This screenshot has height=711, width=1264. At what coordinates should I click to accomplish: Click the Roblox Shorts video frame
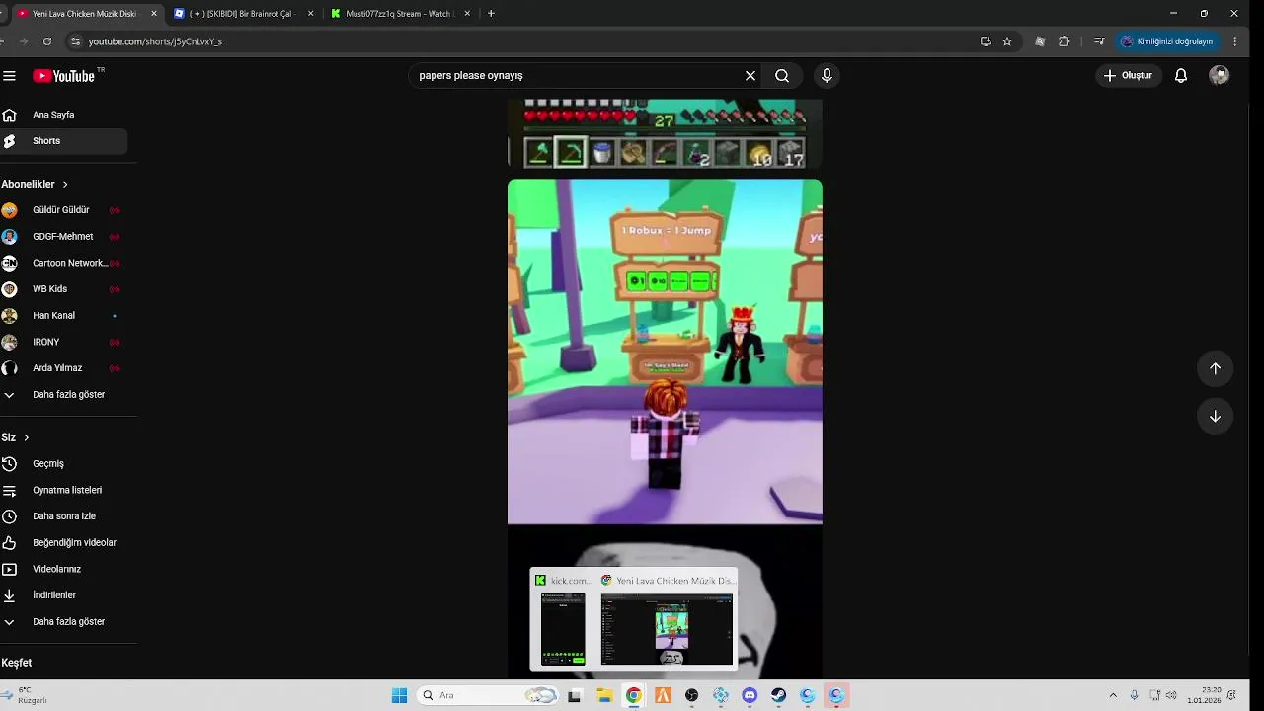(665, 352)
